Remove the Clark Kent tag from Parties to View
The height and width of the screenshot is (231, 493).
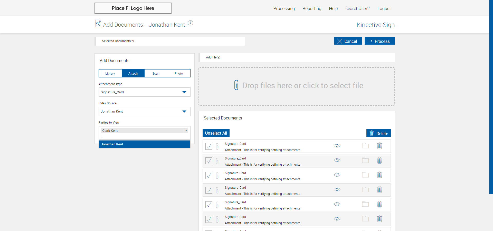186,131
